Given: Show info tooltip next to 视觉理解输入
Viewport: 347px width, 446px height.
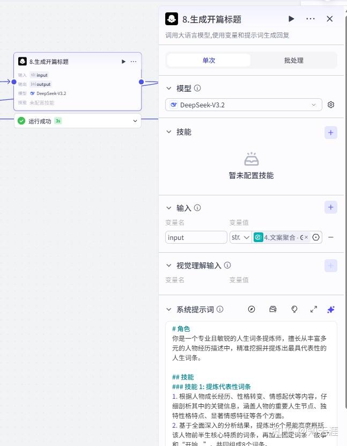Looking at the screenshot, I should click(227, 265).
